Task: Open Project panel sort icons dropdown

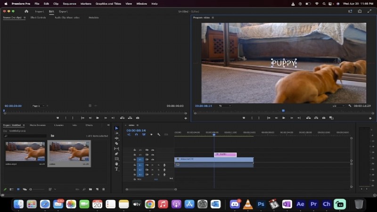Action: 52,189
